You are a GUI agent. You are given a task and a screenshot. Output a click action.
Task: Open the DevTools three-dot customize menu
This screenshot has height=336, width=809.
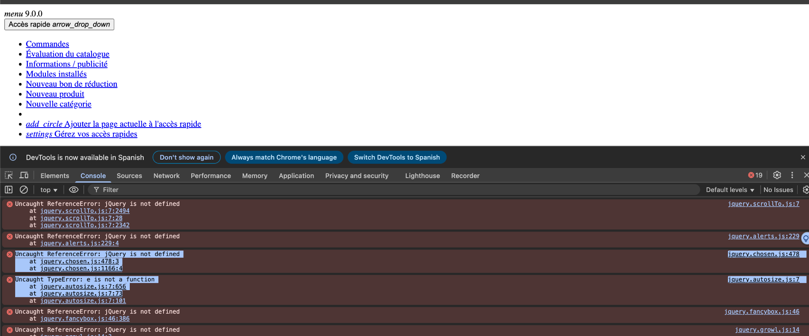click(x=792, y=175)
